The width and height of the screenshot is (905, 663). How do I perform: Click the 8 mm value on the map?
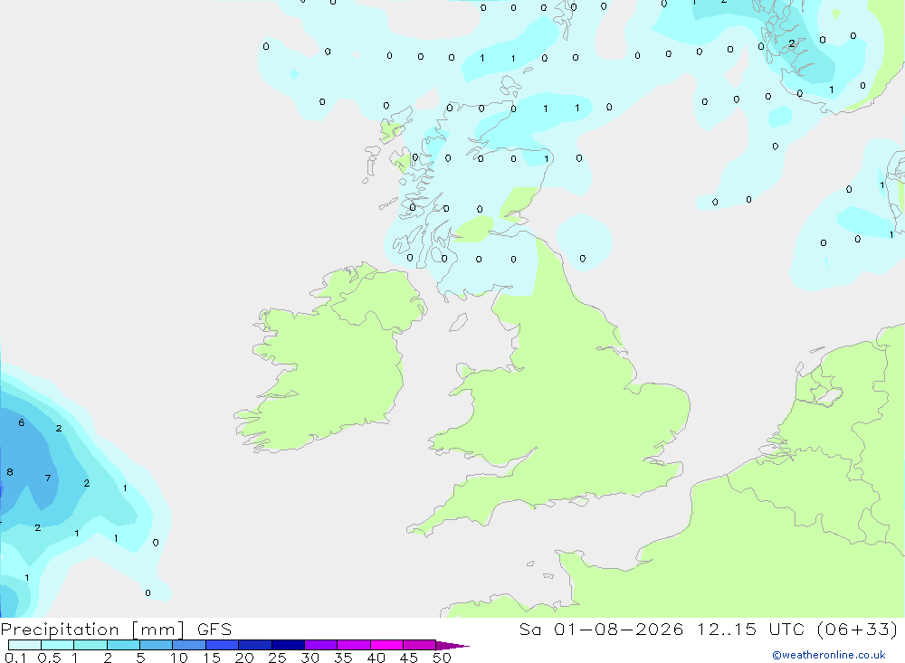[x=10, y=472]
